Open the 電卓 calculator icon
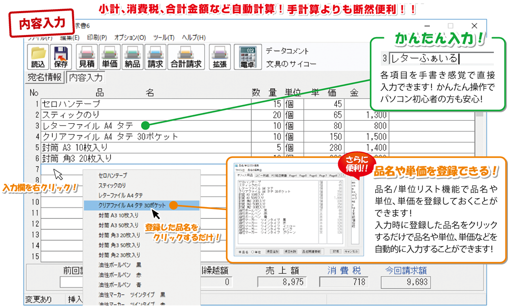 pyautogui.click(x=247, y=57)
